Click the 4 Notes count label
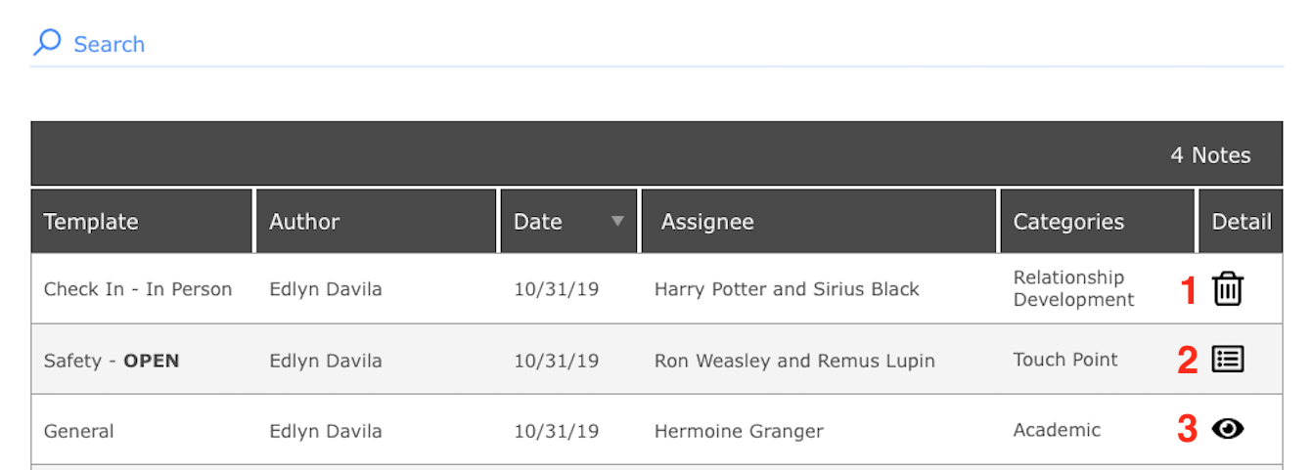 [1210, 155]
